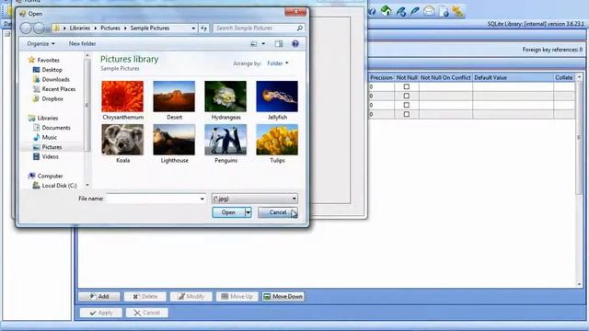589x331 pixels.
Task: Select Favorites in the navigation pane
Action: click(44, 60)
